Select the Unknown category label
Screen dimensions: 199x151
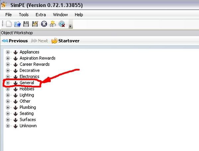28,126
